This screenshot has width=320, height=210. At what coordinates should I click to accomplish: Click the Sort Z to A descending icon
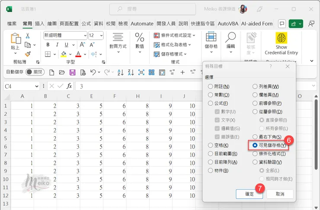pos(131,72)
